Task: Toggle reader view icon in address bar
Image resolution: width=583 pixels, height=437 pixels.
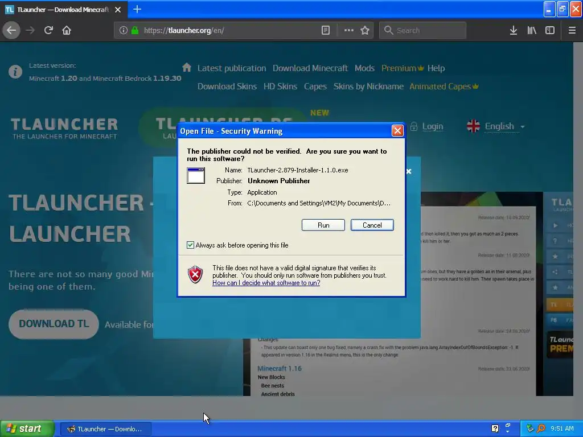Action: (x=325, y=31)
